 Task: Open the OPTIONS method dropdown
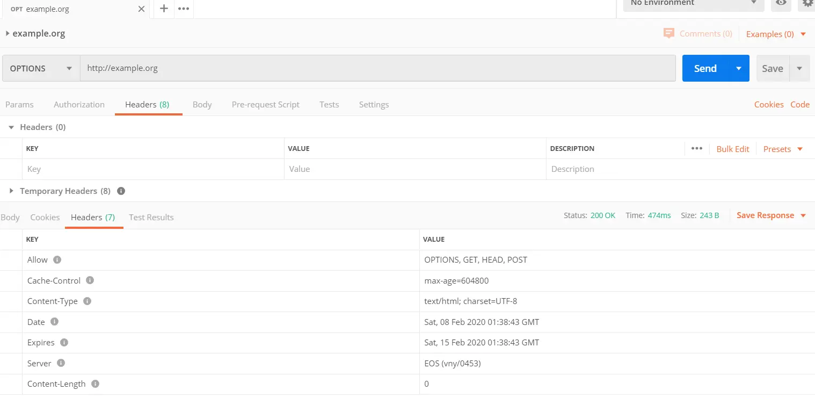point(41,68)
